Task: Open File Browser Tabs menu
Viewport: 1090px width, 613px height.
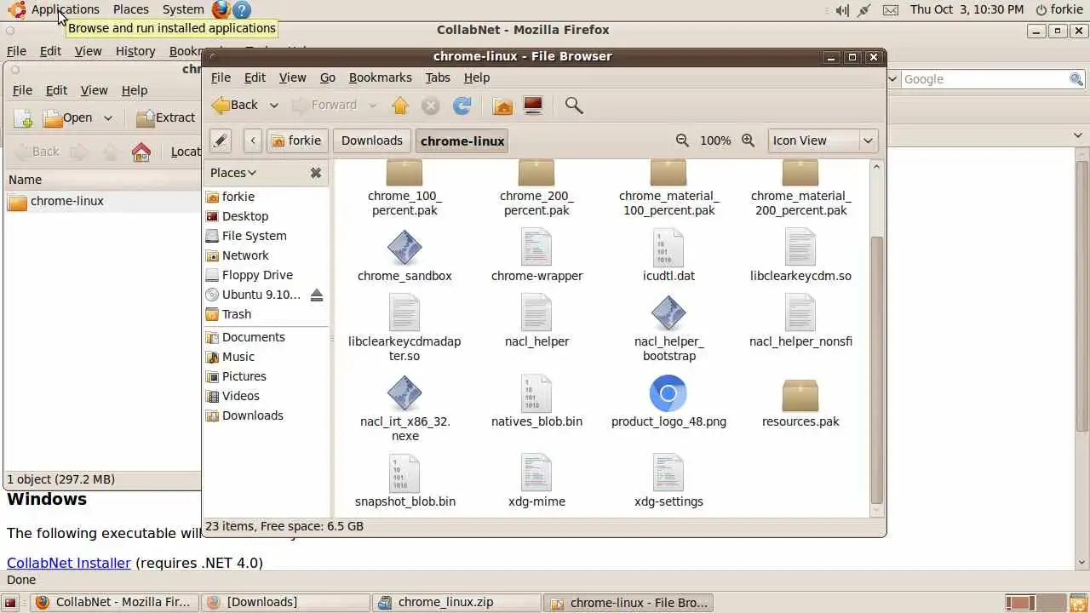Action: pyautogui.click(x=438, y=77)
